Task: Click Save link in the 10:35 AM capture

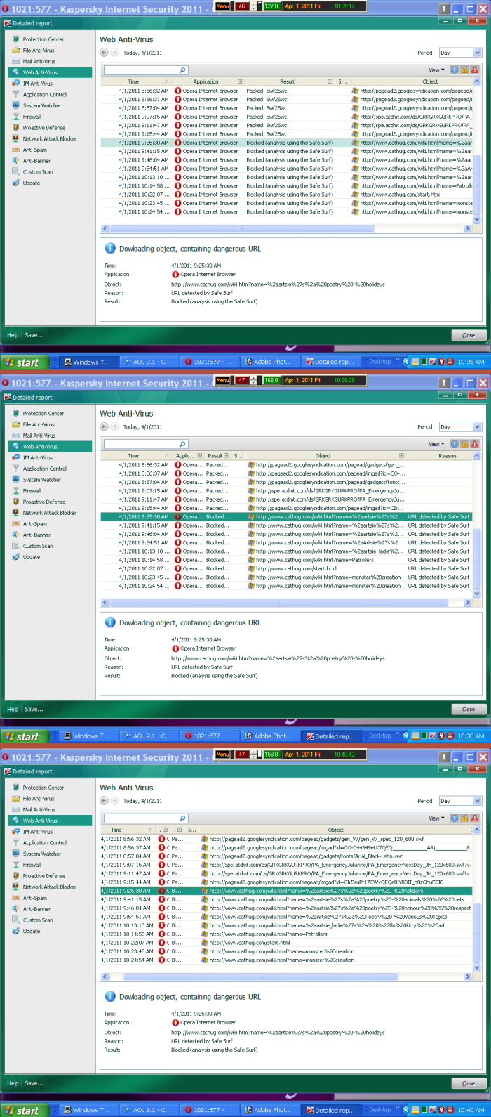Action: [x=34, y=335]
